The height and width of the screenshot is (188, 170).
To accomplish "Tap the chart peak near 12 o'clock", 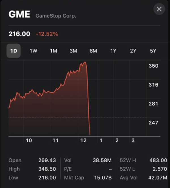I will click(x=85, y=62).
